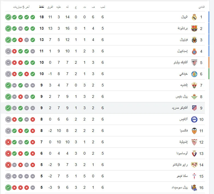This screenshot has height=194, width=214.
Task: Click the Real Betis crest
Action: pos(194,97)
